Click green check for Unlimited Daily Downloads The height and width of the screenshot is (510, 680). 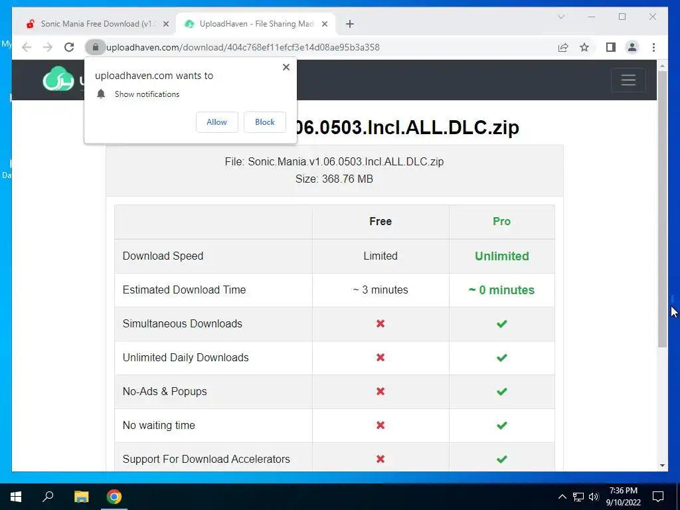click(x=502, y=358)
